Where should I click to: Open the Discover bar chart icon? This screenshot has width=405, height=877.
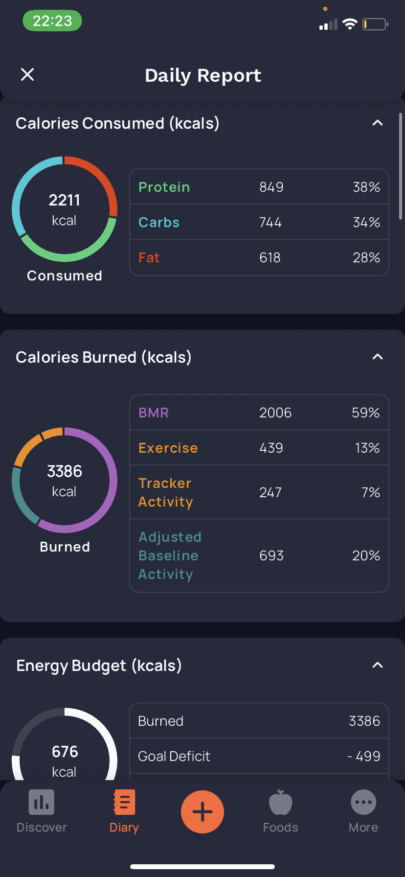42,802
